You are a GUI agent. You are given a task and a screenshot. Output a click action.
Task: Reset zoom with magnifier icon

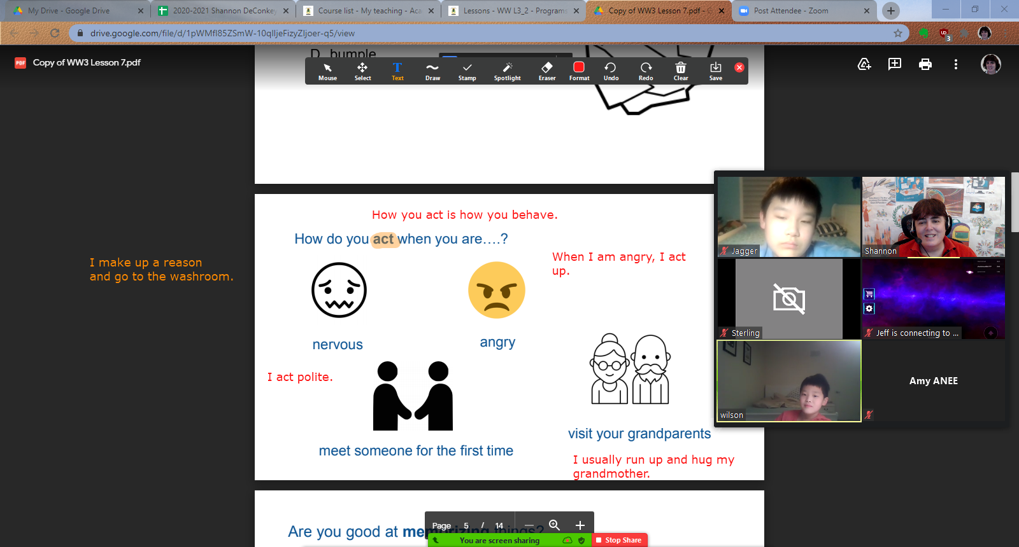click(554, 525)
